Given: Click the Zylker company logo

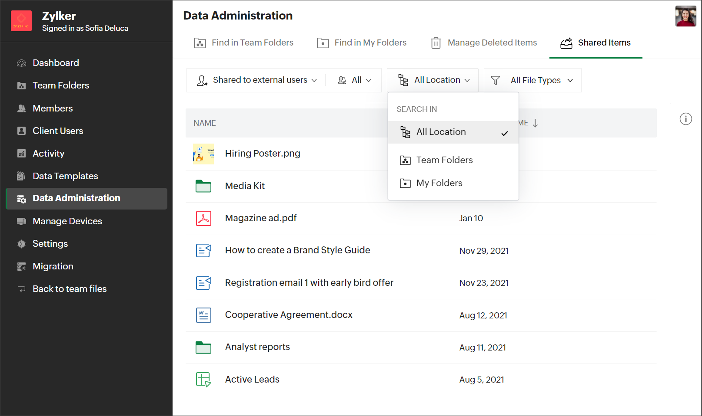Looking at the screenshot, I should [21, 21].
